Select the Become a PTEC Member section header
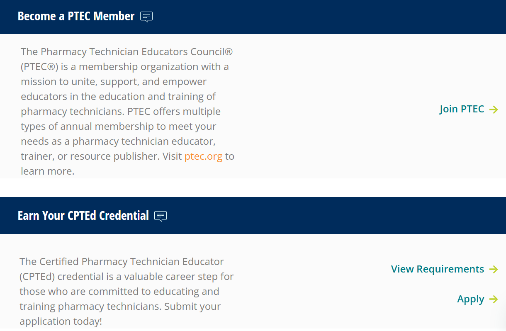 click(x=75, y=16)
